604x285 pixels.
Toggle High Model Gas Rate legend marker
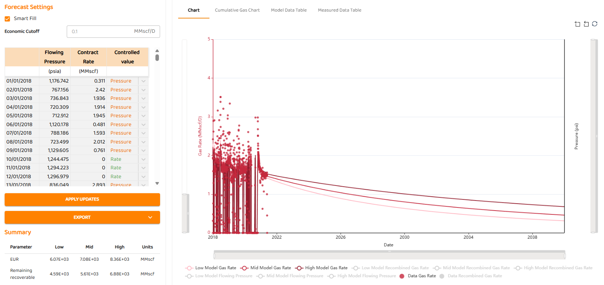(299, 268)
